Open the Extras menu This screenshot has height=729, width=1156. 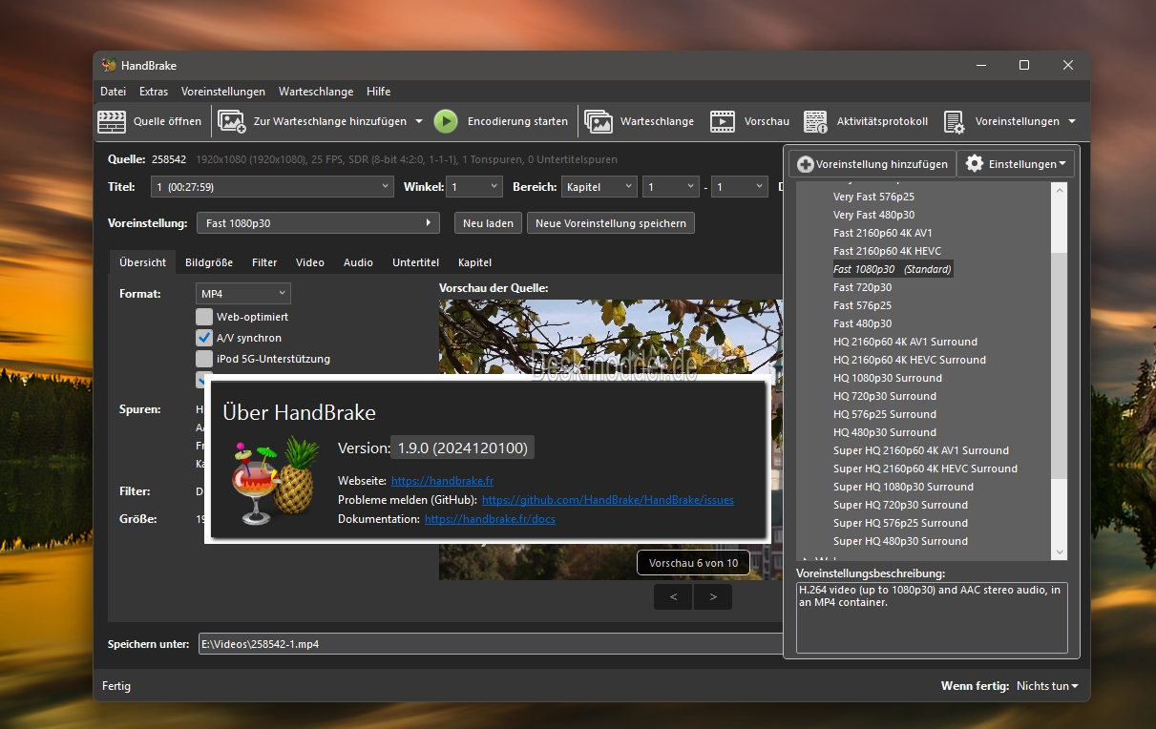[154, 92]
